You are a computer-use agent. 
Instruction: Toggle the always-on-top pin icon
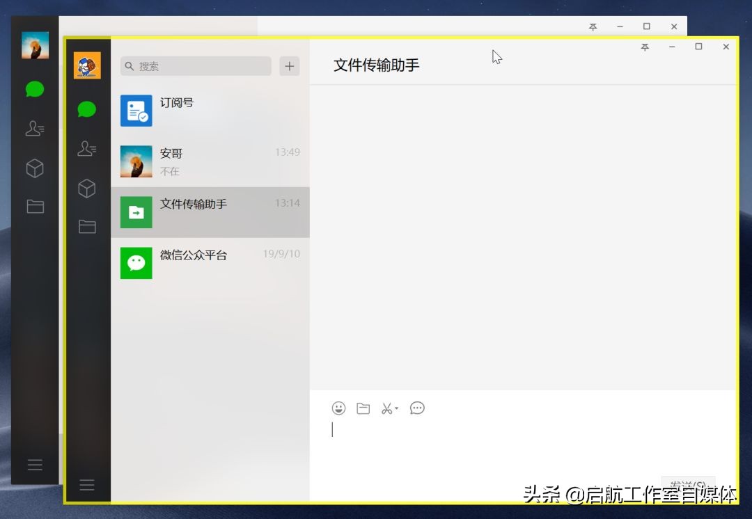point(645,47)
